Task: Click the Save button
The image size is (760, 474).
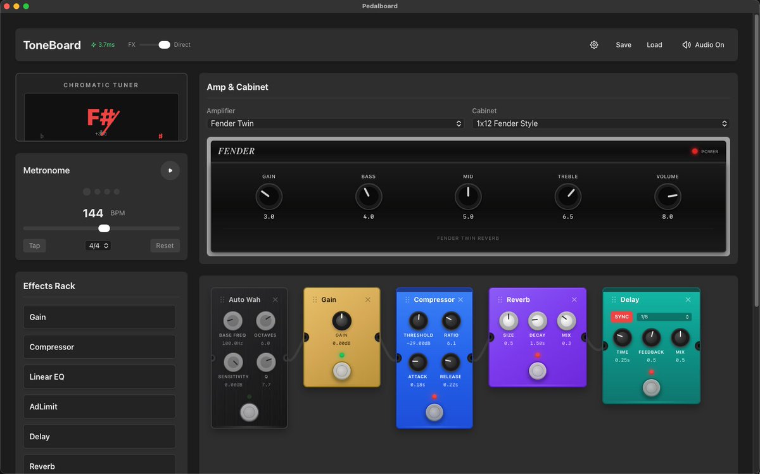Action: click(x=623, y=45)
